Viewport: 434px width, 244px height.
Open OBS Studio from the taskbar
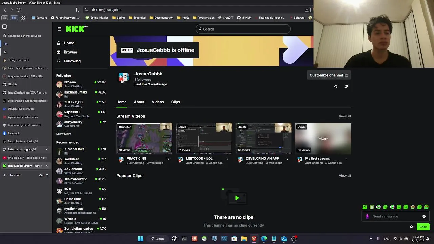coord(294,239)
